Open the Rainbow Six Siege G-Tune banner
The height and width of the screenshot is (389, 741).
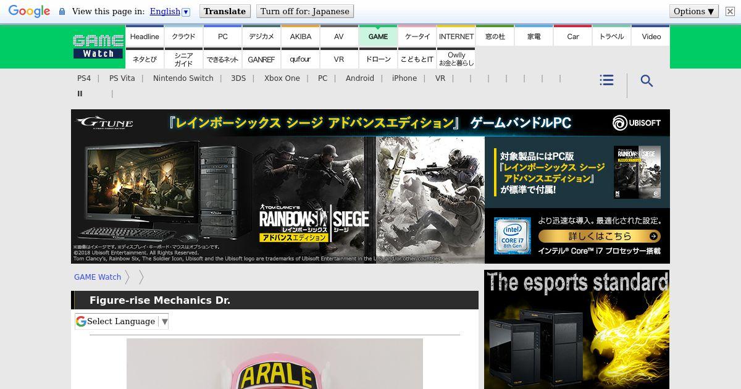pos(371,186)
